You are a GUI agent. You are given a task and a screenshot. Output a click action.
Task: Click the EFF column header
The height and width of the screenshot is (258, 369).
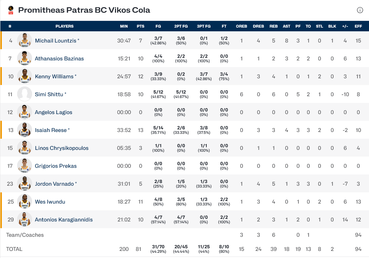[x=358, y=26]
